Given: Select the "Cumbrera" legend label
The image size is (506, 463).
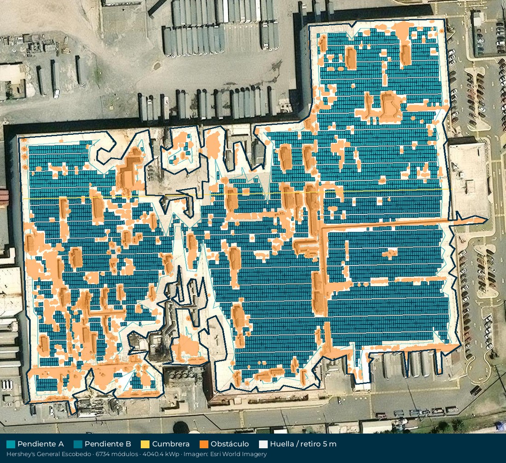Looking at the screenshot, I should click(171, 444).
